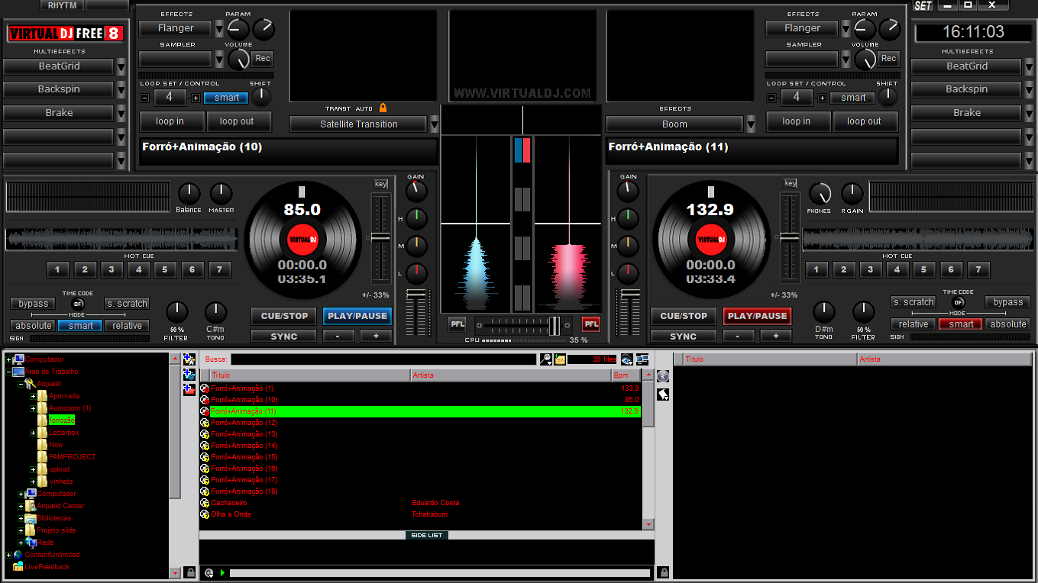The image size is (1038, 583).
Task: Click left deck CUE/STOP button
Action: (x=284, y=316)
